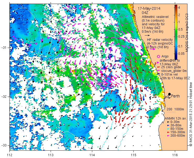Click the magenta Argo circle symbol
This screenshot has width=194, height=158.
coord(159,56)
